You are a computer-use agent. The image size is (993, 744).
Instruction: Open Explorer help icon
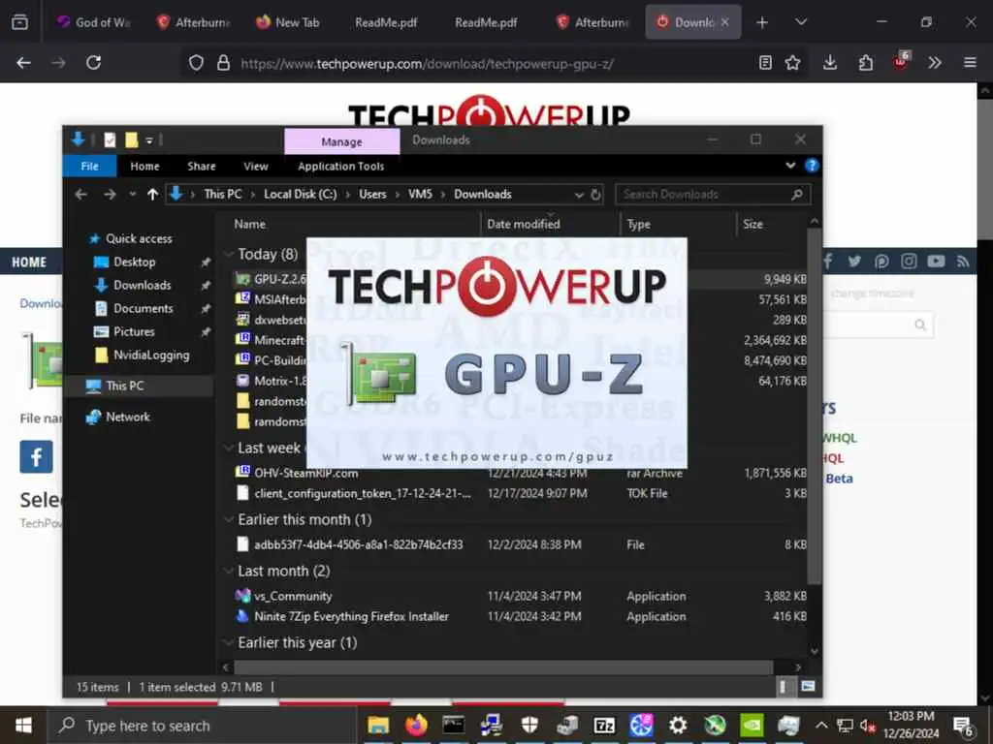click(x=812, y=166)
